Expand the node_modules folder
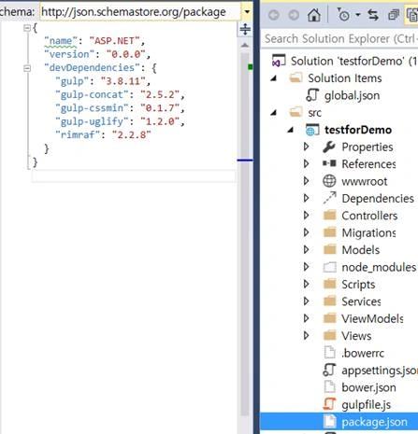The height and width of the screenshot is (434, 418). click(307, 267)
